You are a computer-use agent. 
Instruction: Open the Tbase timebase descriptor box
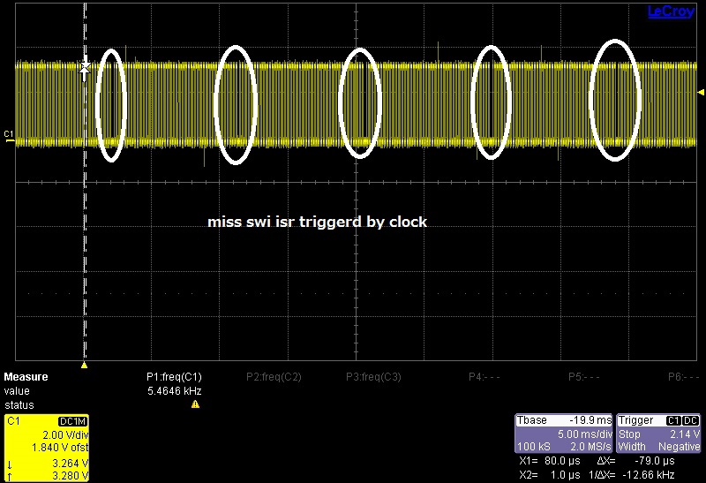[564, 434]
